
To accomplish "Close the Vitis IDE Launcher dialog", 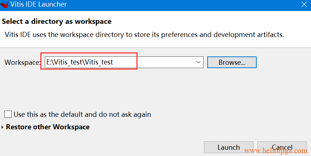I will click(x=304, y=4).
